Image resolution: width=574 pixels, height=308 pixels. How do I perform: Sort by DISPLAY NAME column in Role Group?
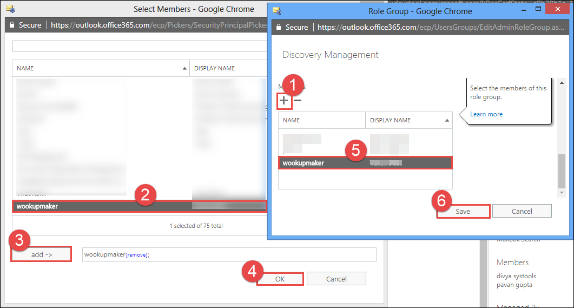tap(409, 120)
